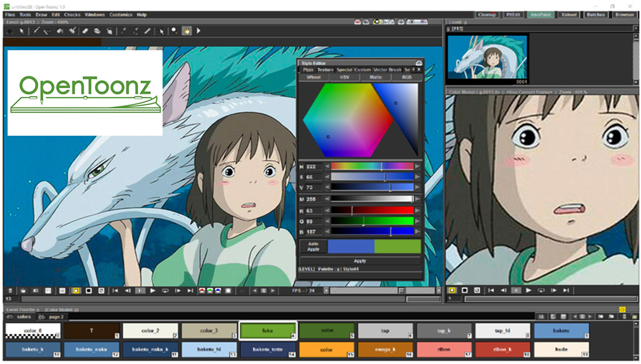Choose the Brush tool from the toolbar

(x=36, y=31)
